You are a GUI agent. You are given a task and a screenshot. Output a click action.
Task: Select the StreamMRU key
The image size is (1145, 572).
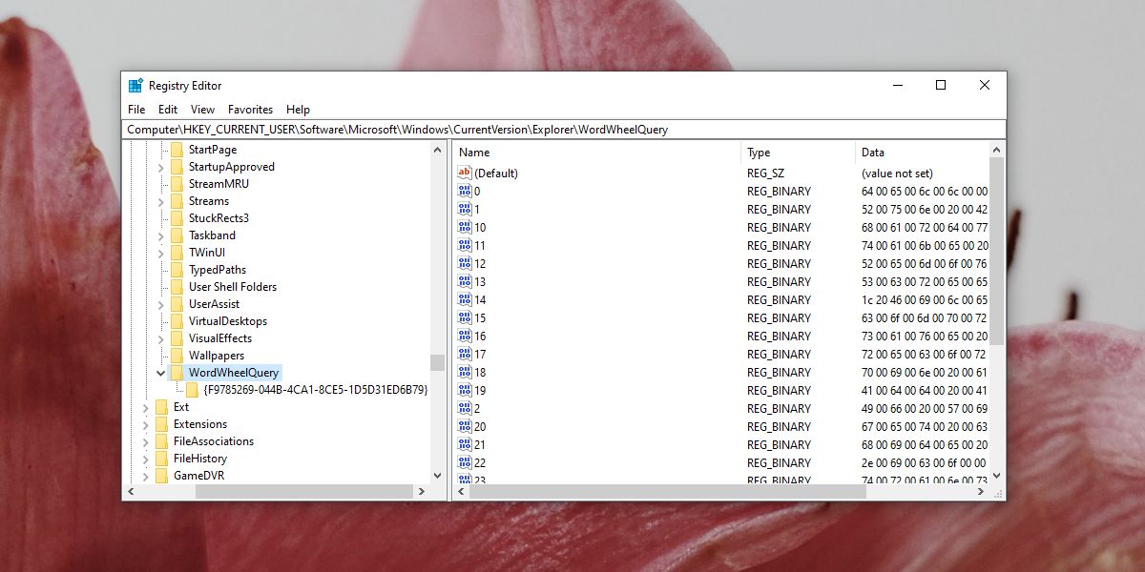(219, 184)
